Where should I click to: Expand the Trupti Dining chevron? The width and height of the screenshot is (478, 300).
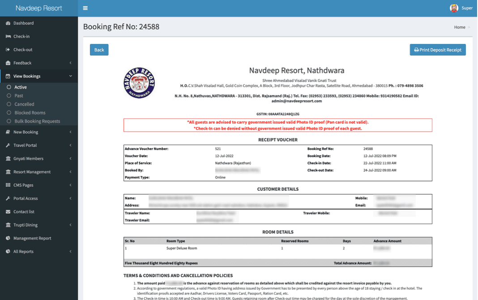pos(70,225)
